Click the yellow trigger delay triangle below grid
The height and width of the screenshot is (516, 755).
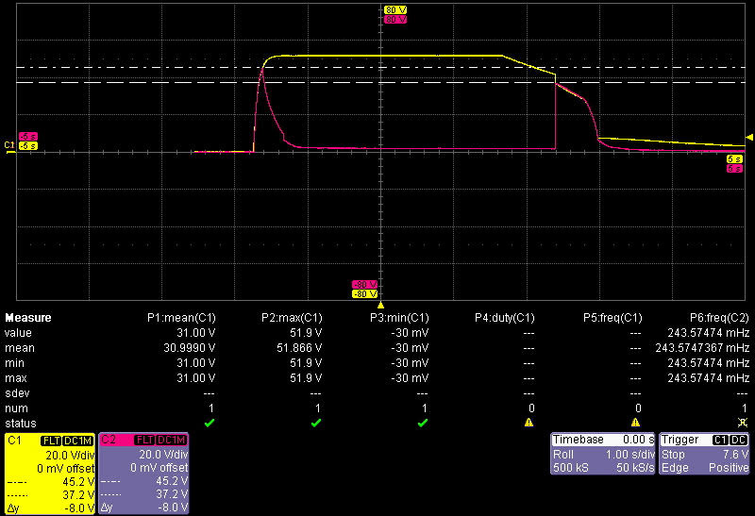click(x=379, y=306)
